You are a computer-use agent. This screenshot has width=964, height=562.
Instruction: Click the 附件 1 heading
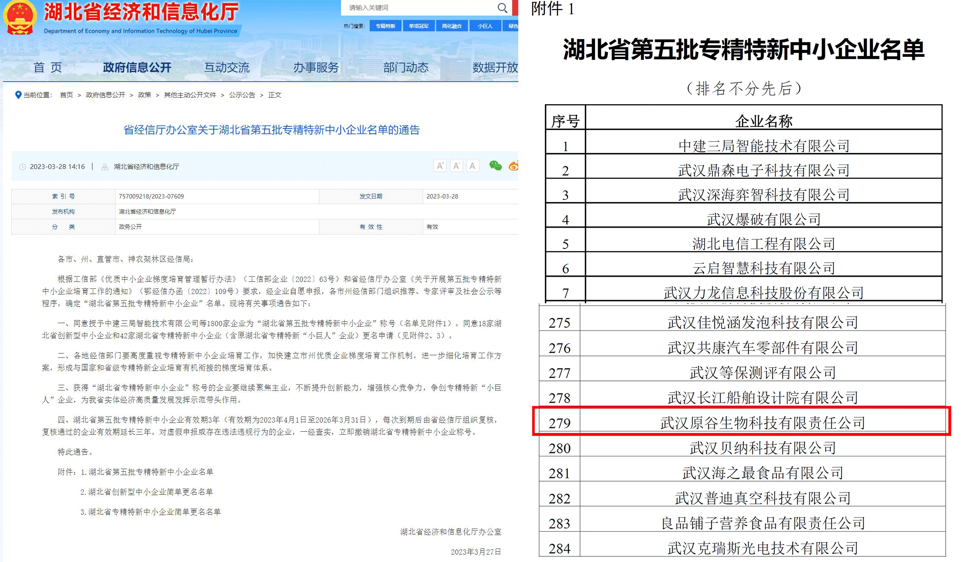click(553, 9)
